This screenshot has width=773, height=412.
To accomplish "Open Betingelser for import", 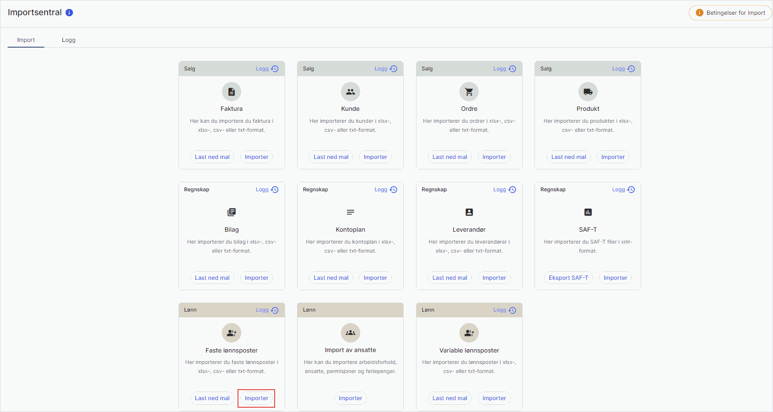I will pos(730,13).
